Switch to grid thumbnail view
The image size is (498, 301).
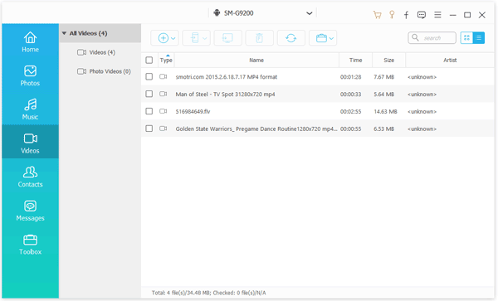(x=466, y=38)
